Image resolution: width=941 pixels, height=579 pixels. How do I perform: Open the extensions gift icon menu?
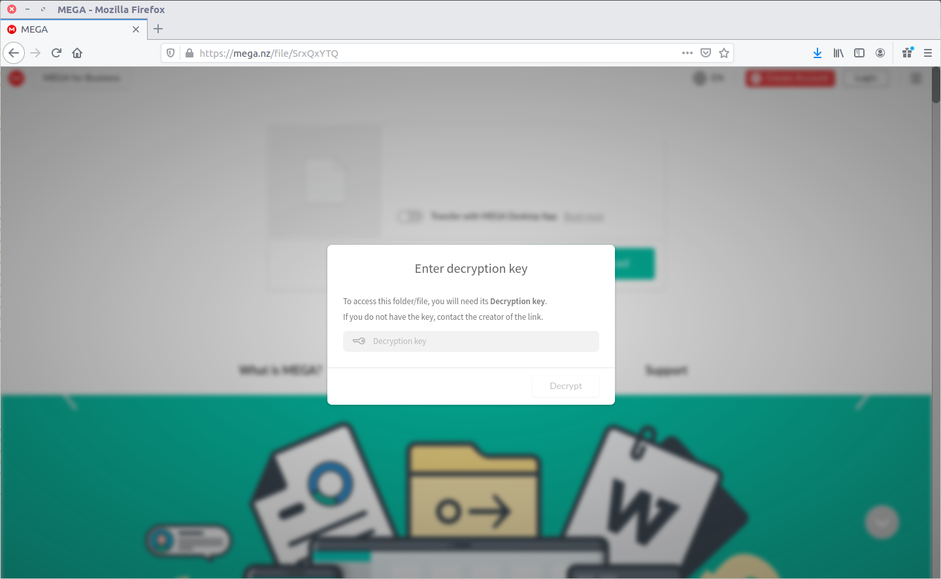907,53
